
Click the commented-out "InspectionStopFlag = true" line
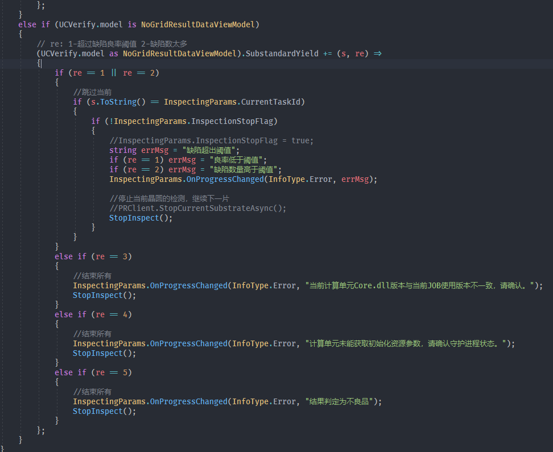click(211, 140)
